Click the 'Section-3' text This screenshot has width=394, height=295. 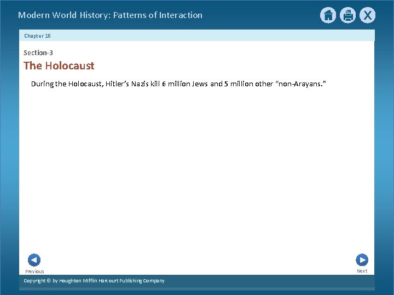[38, 52]
